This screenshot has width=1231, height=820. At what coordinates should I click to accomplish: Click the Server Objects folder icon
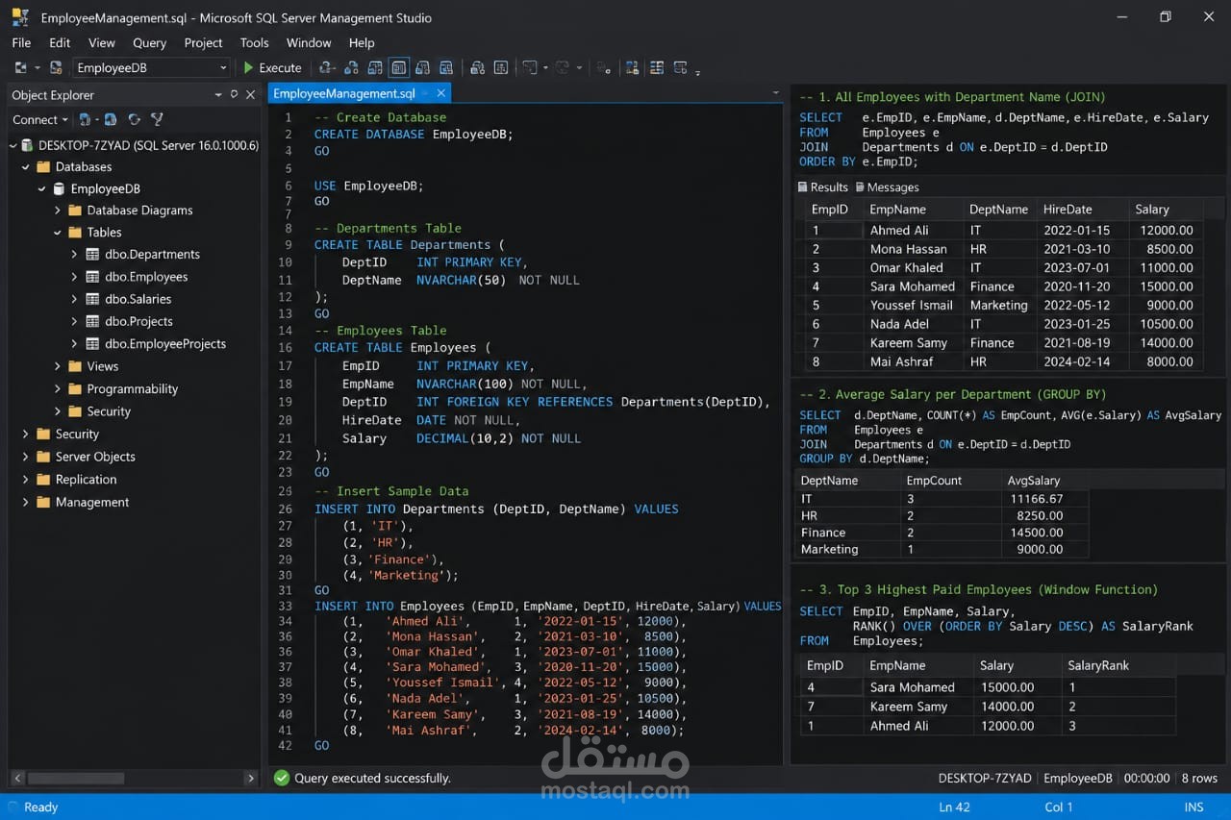[x=43, y=457]
